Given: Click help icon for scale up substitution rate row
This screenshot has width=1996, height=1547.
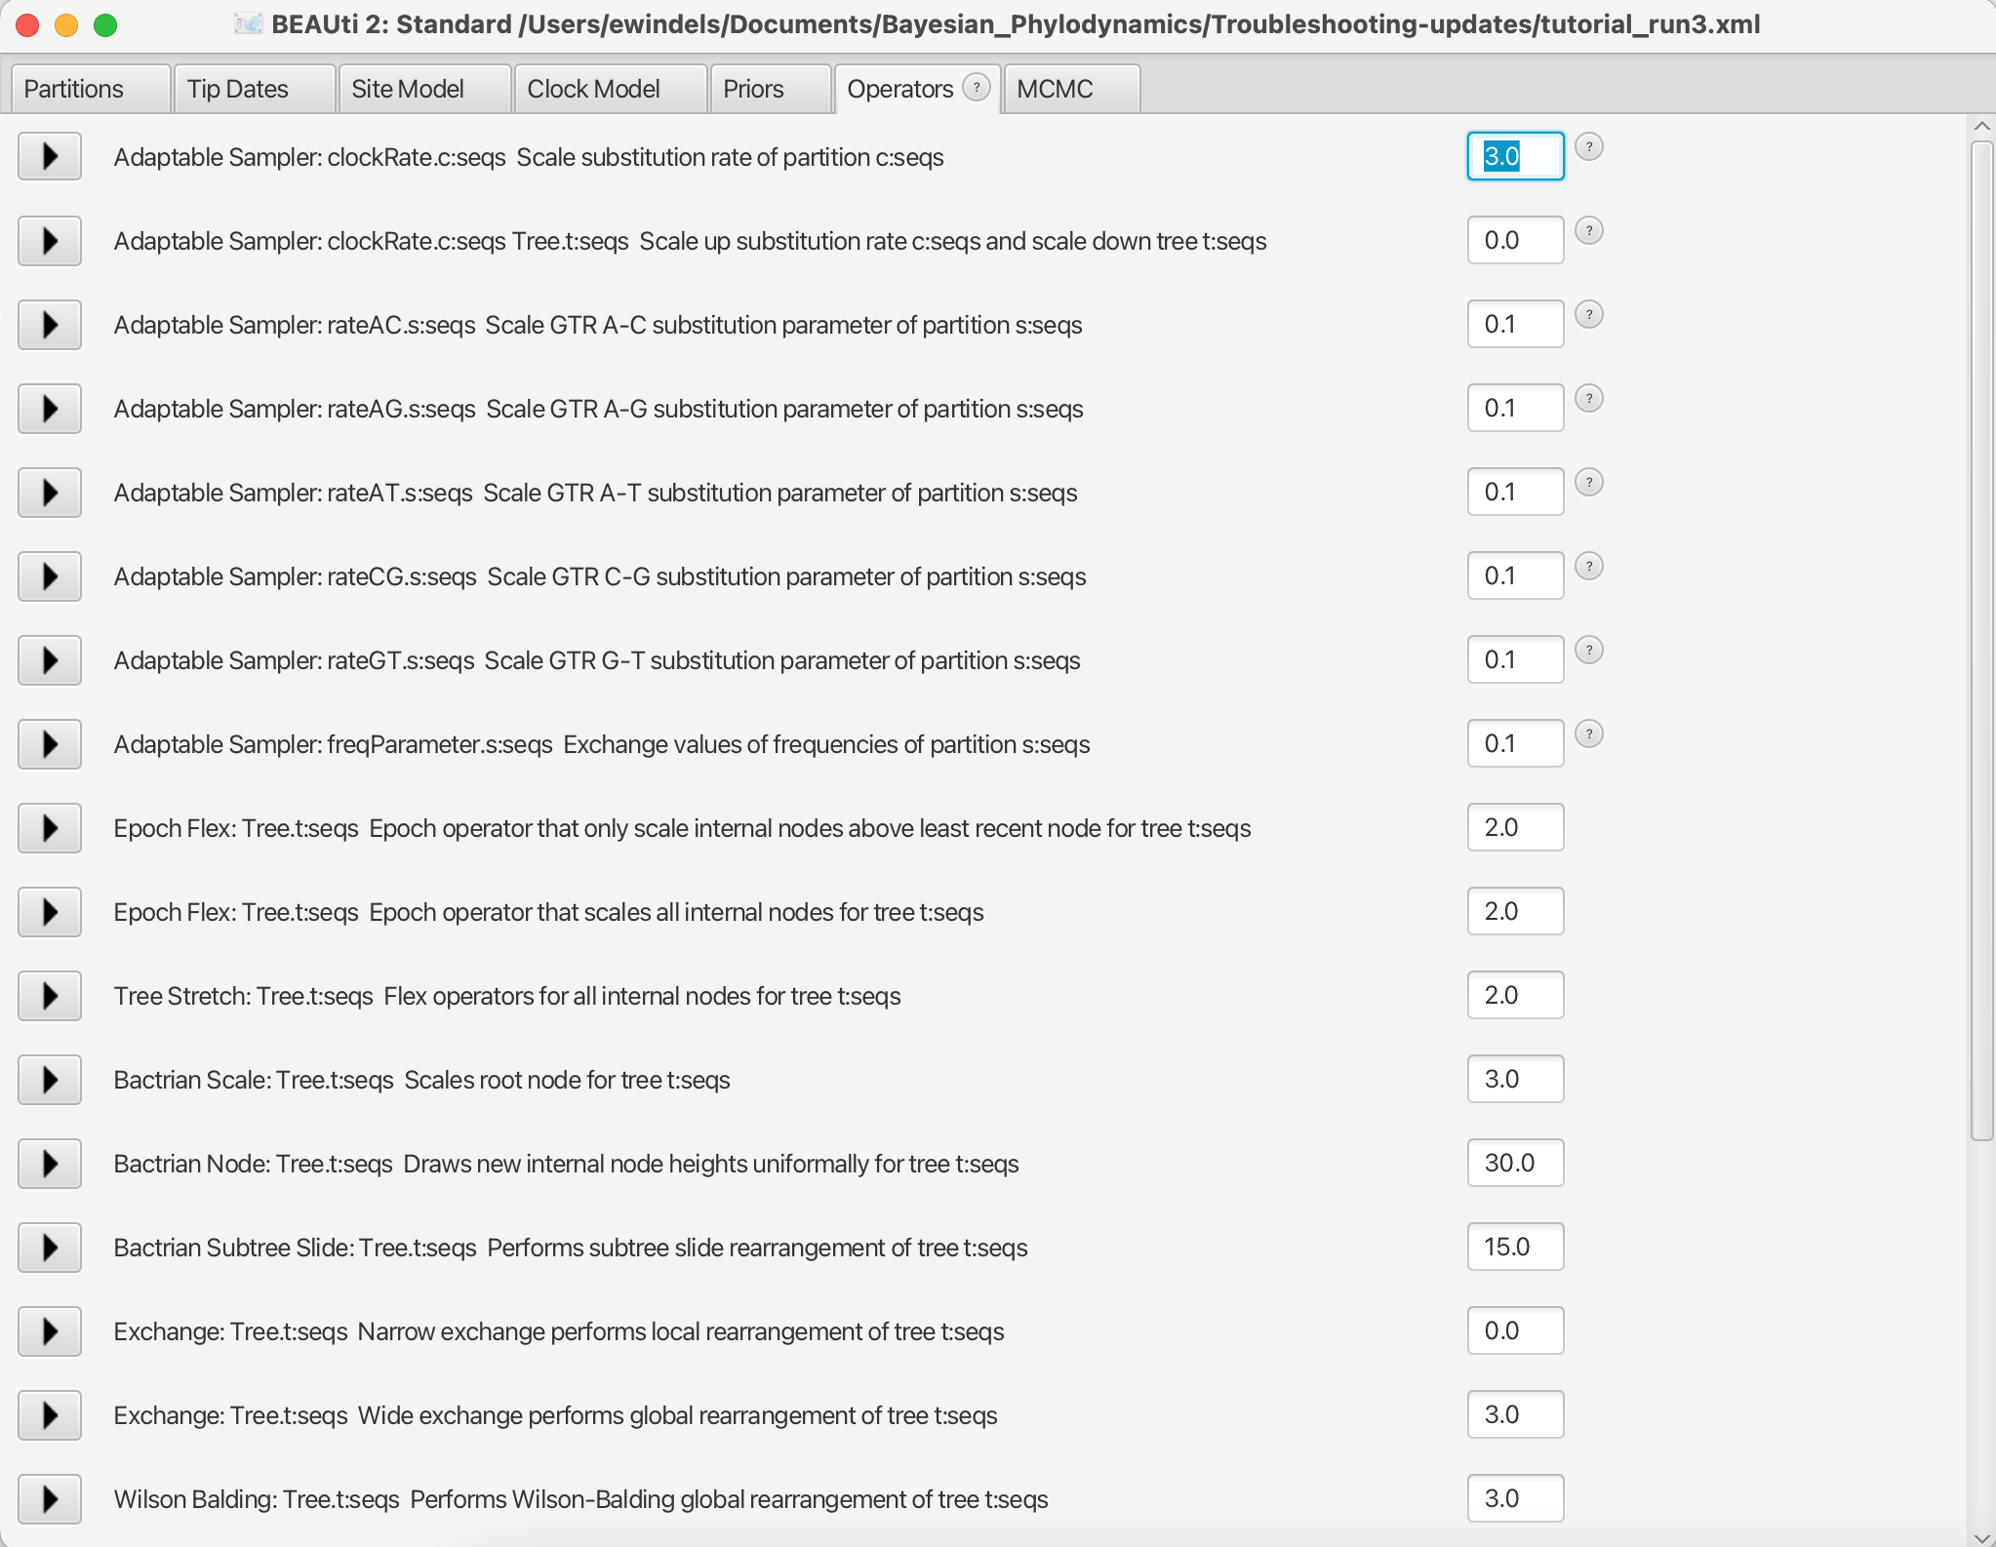Looking at the screenshot, I should pyautogui.click(x=1588, y=231).
